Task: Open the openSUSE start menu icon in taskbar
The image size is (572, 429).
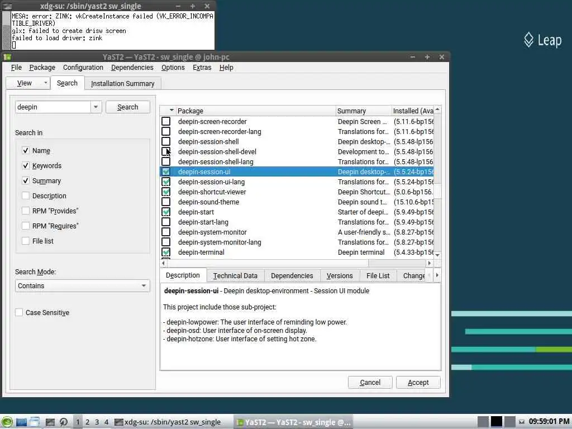Action: coord(7,422)
